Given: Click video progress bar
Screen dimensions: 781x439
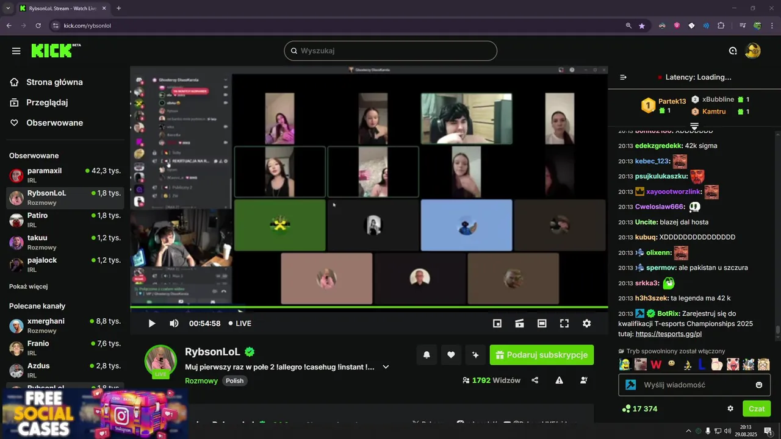Looking at the screenshot, I should [369, 307].
